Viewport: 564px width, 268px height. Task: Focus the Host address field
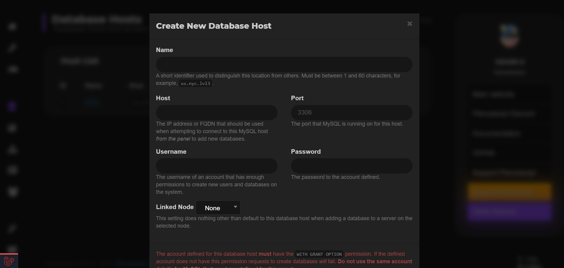pyautogui.click(x=216, y=112)
